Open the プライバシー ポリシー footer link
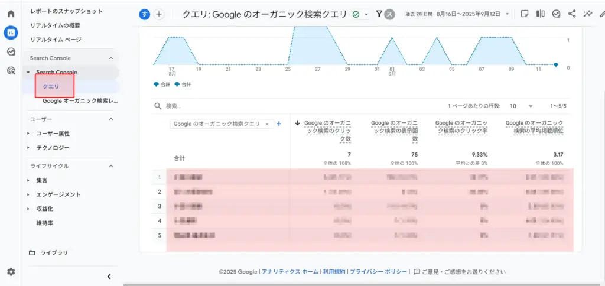The image size is (605, 286). pos(378,272)
